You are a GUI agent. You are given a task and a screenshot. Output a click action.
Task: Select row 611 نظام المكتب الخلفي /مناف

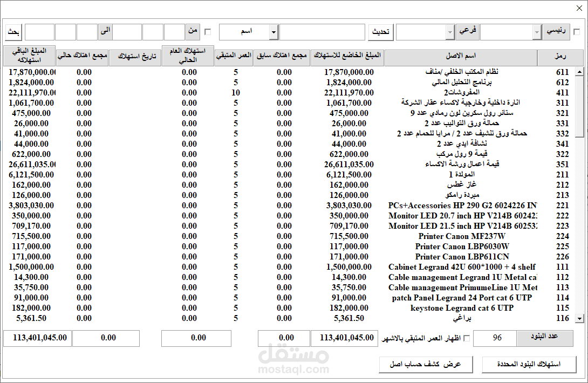pyautogui.click(x=289, y=72)
